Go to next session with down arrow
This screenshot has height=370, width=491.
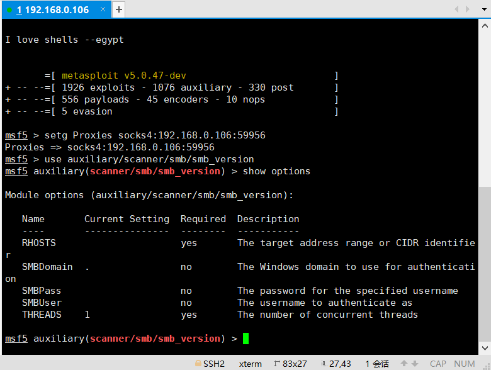click(x=416, y=364)
